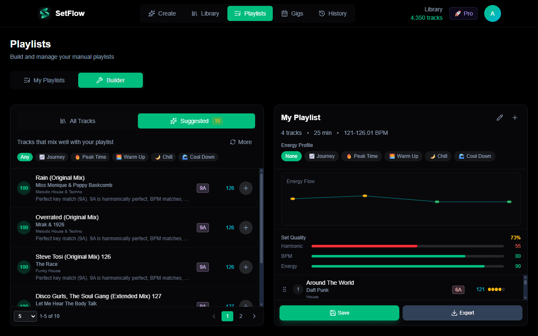Click the drag handle on Around The World
Screen dimensions: 538x336
coord(285,289)
